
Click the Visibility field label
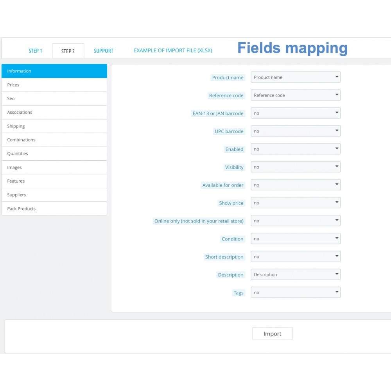(234, 167)
